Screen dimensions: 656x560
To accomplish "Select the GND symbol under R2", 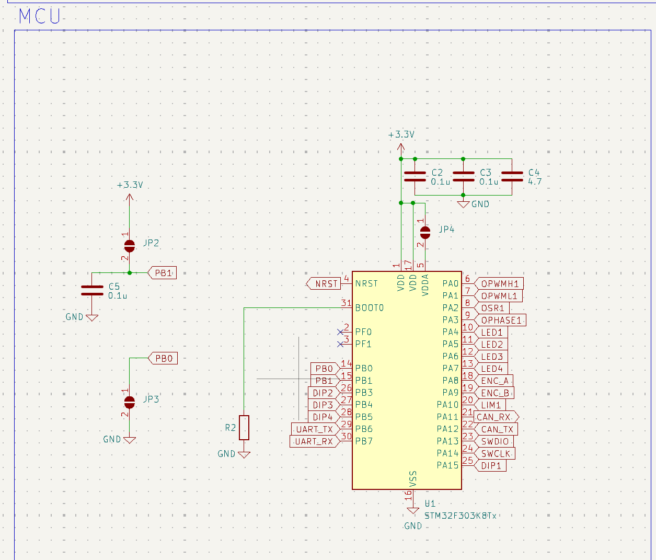I will pyautogui.click(x=244, y=454).
